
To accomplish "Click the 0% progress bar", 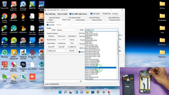I will (x=81, y=81).
